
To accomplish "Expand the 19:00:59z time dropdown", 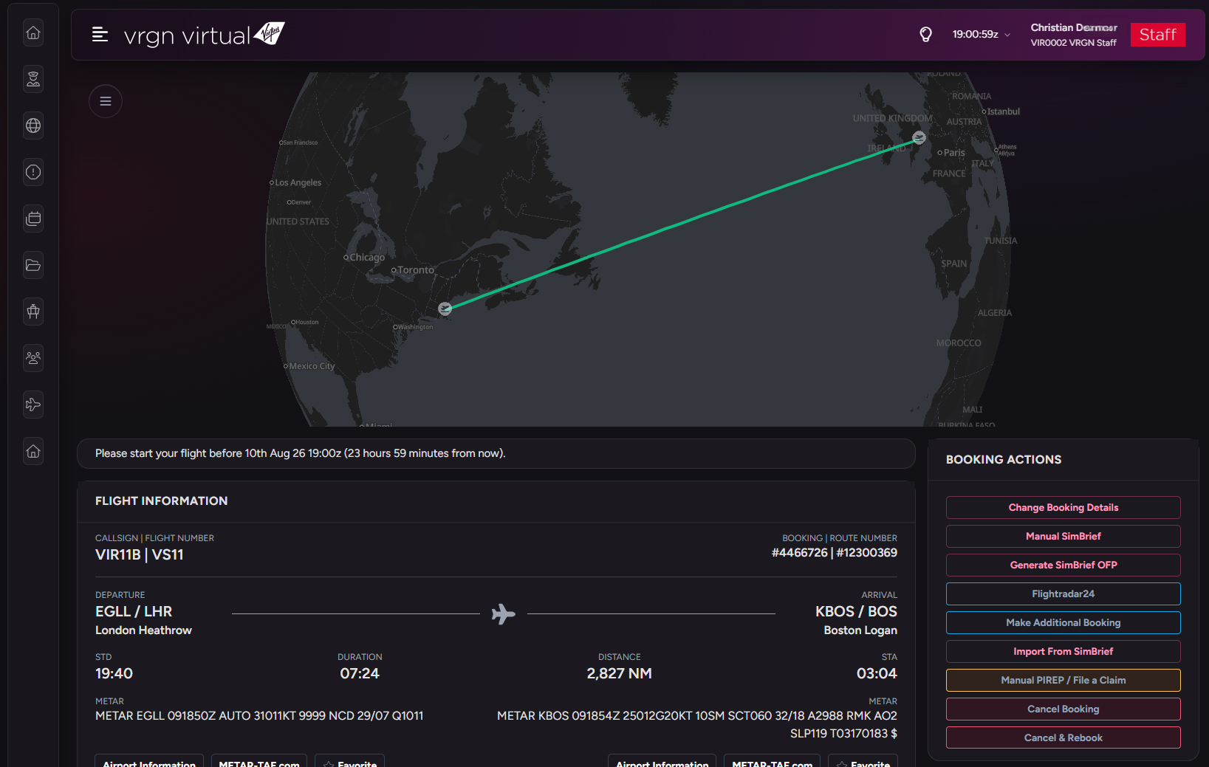I will point(981,34).
